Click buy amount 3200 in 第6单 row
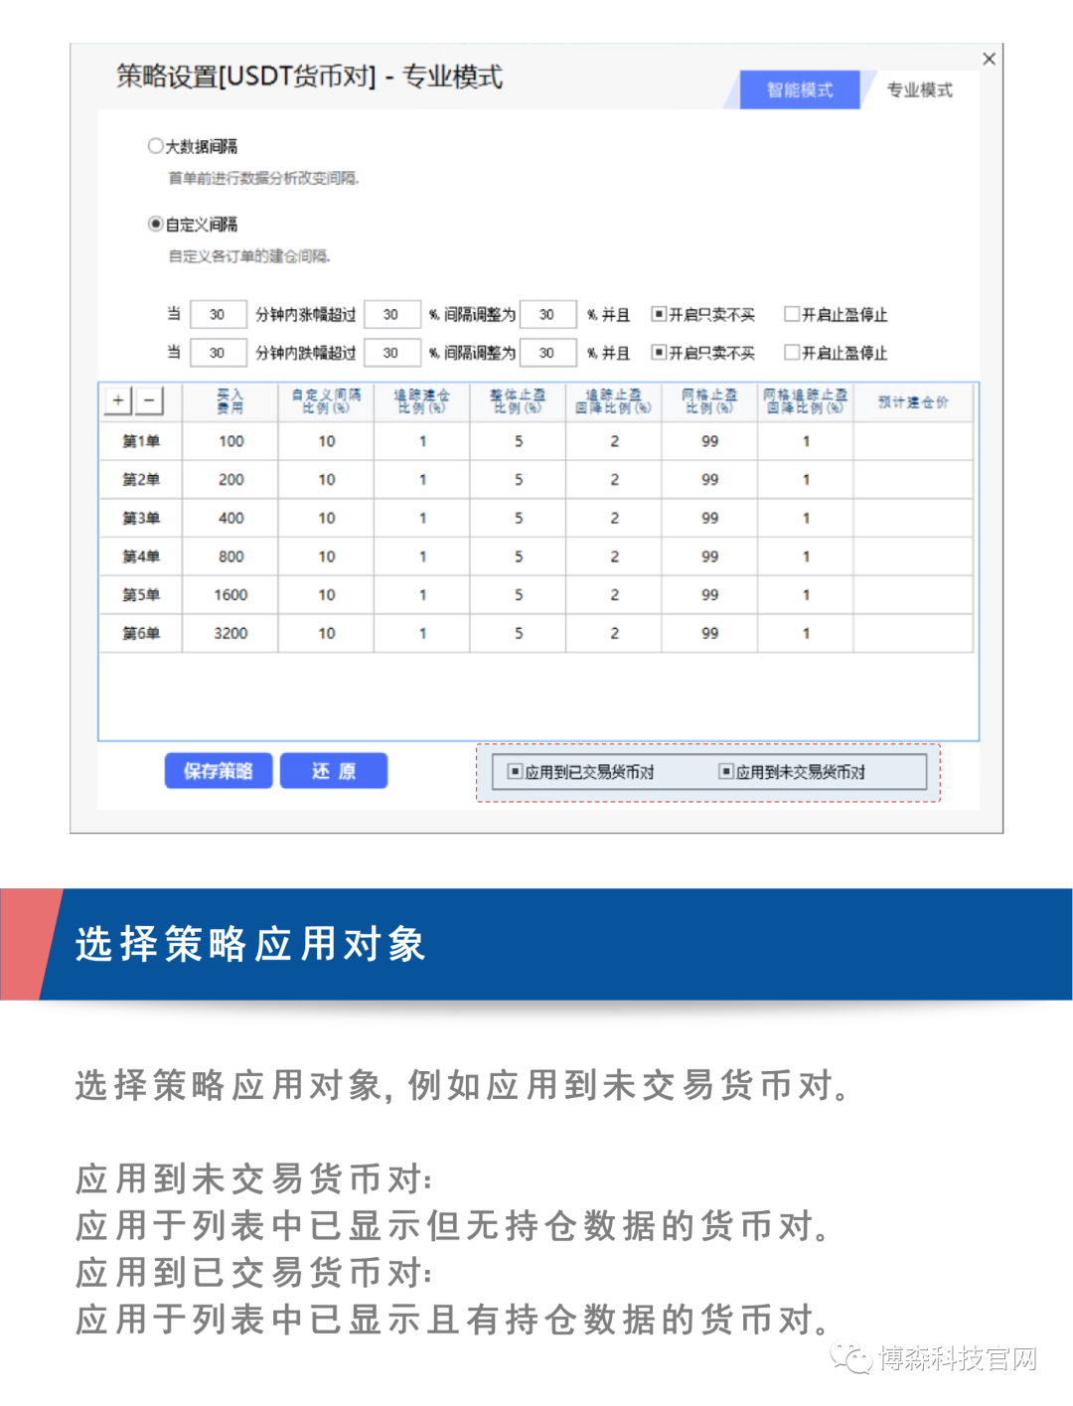Screen dimensions: 1073x1406 [230, 633]
